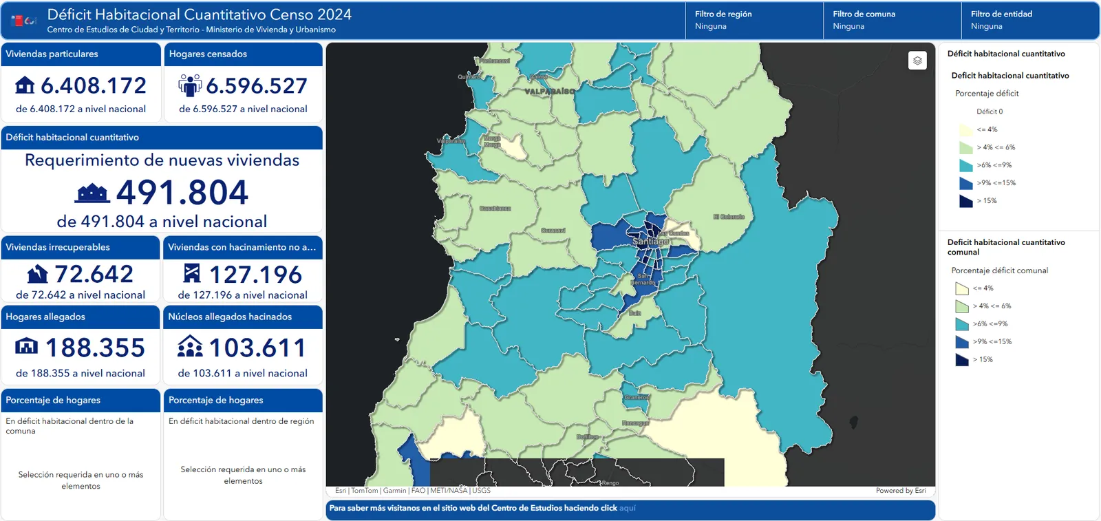The height and width of the screenshot is (521, 1101).
Task: Click the '>9% <=15%' swatch in comunal legend
Action: click(x=962, y=342)
